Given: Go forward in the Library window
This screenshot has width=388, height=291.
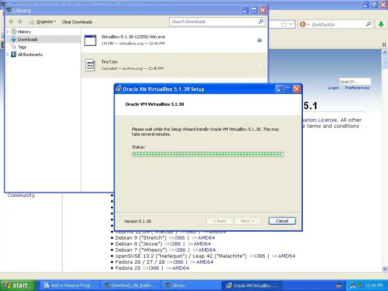Looking at the screenshot, I should pos(20,22).
